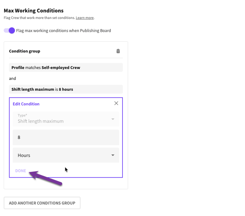This screenshot has width=245, height=216.
Task: Add another conditions group
Action: (x=42, y=203)
